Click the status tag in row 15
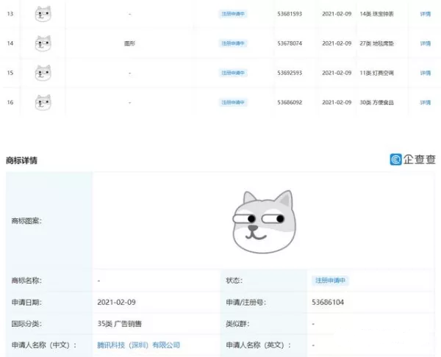Viewport: 441px width, 357px height. [233, 73]
